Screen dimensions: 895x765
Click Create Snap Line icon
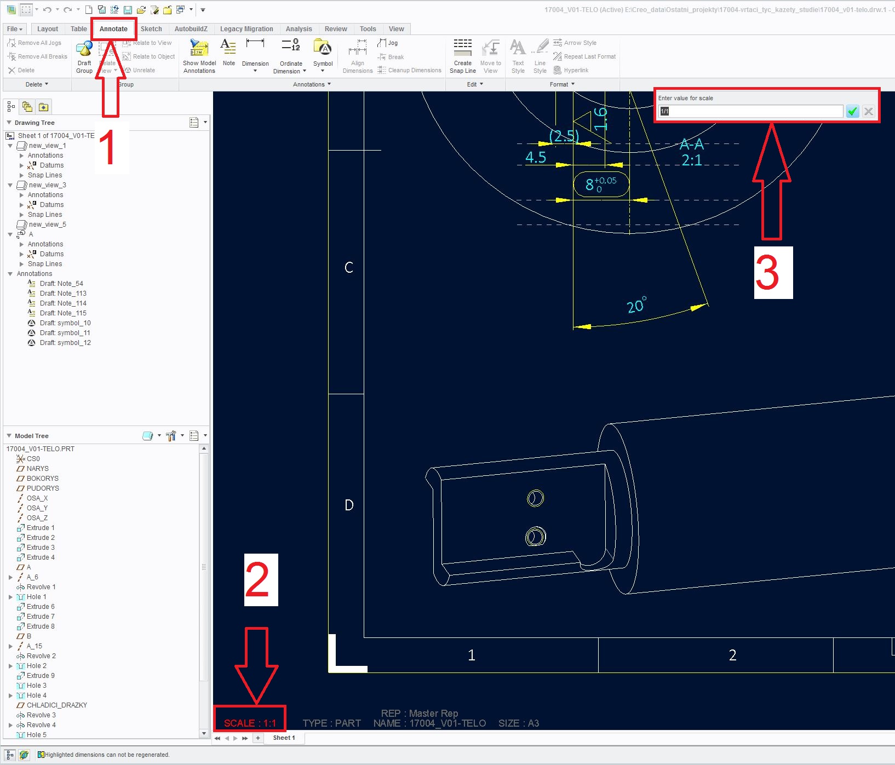coord(463,56)
